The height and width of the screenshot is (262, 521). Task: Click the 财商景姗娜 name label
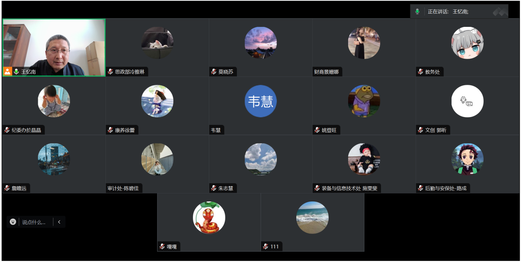point(326,72)
